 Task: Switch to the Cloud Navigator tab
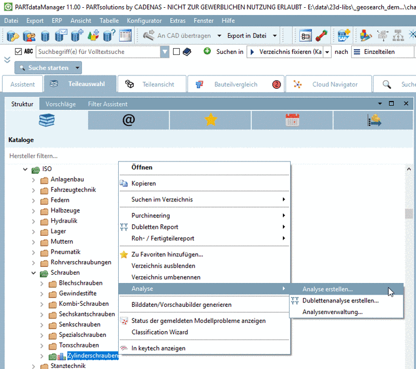pos(328,84)
